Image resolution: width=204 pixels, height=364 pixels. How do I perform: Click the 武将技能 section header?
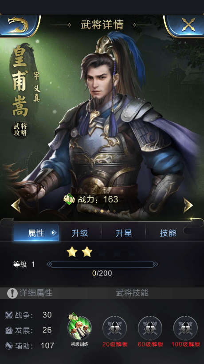tap(132, 293)
